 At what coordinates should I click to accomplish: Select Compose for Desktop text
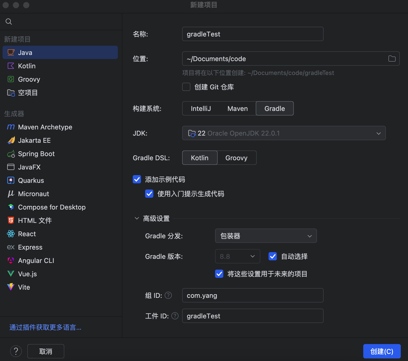pyautogui.click(x=52, y=207)
